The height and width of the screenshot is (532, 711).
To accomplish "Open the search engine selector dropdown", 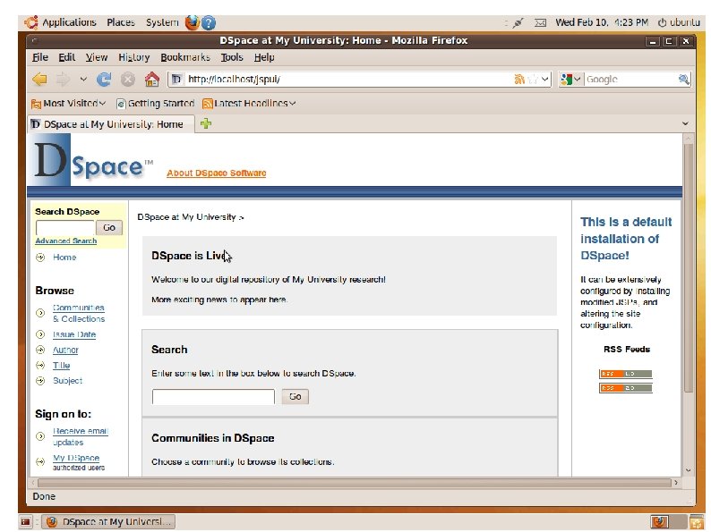I will [570, 80].
